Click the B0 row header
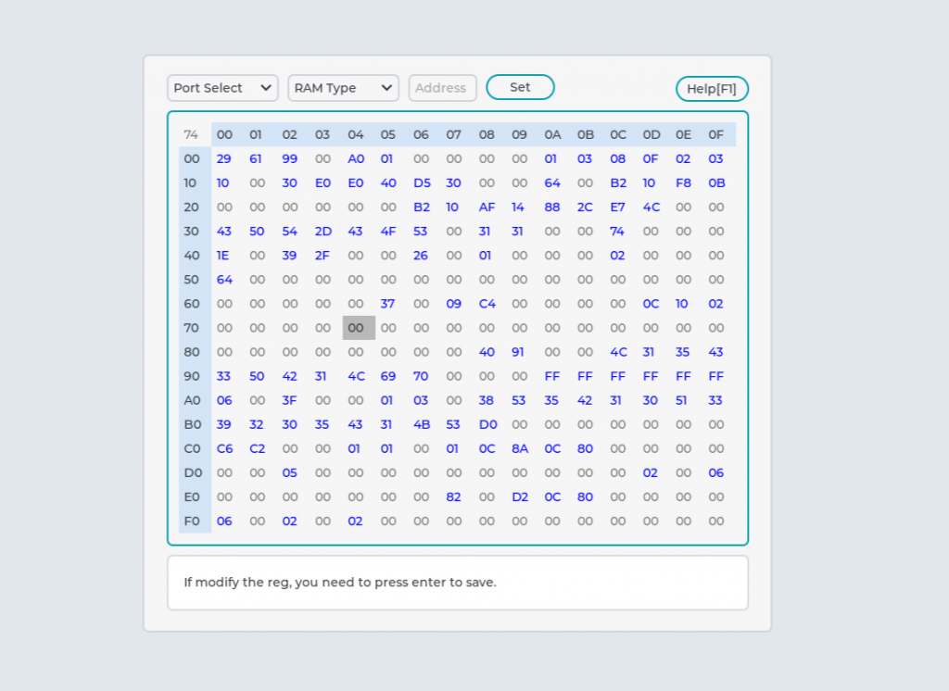 pos(192,425)
